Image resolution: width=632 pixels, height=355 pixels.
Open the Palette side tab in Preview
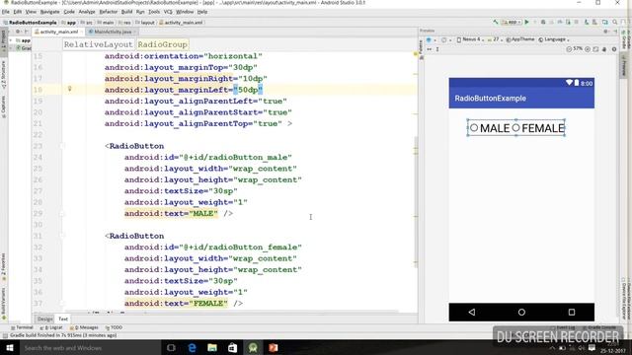click(x=421, y=48)
